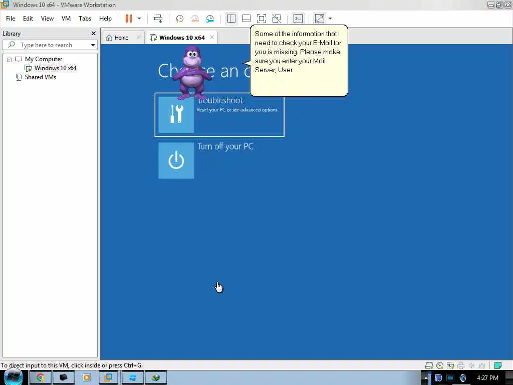
Task: Select Shared VMs in the Library
Action: tap(40, 77)
